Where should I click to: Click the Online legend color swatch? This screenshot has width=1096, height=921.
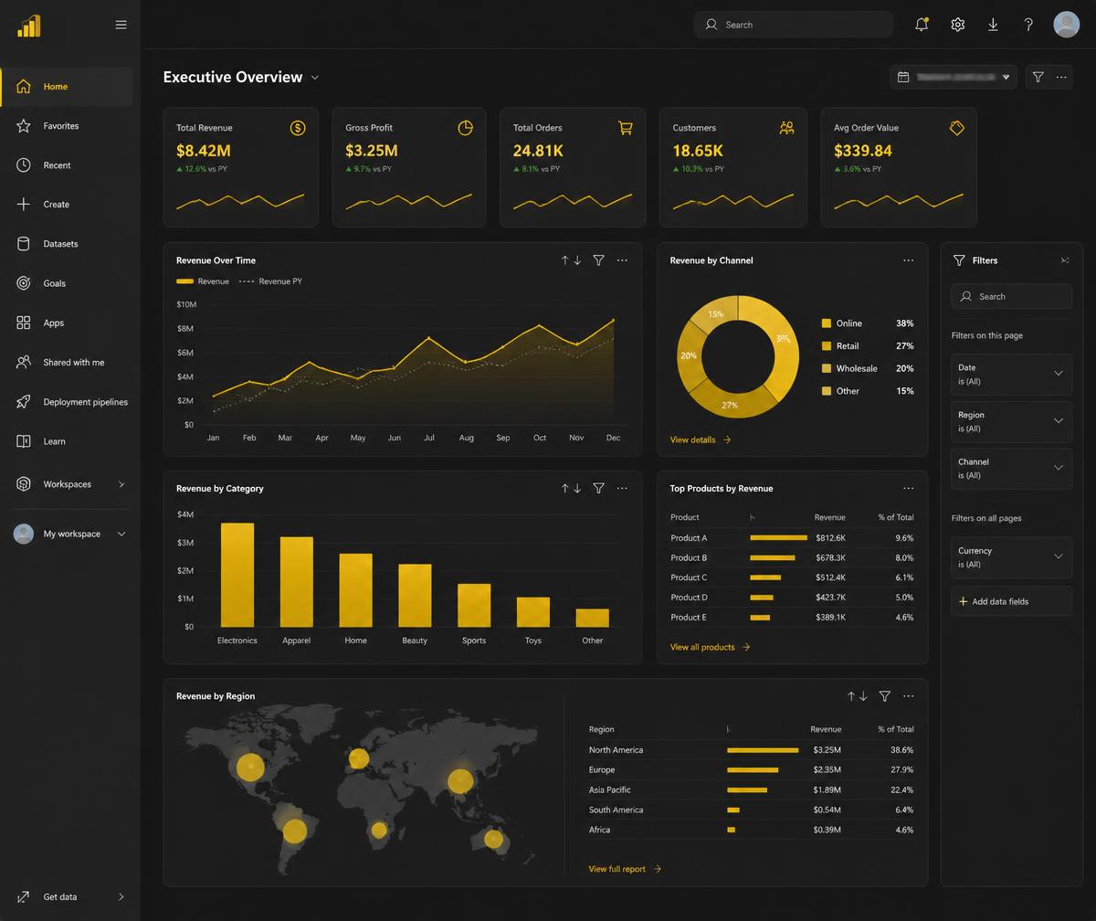pyautogui.click(x=827, y=323)
